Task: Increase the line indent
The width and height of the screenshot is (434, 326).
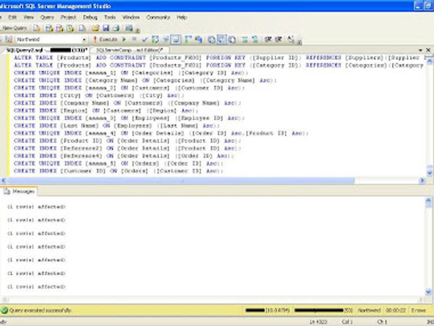Action: [279, 40]
